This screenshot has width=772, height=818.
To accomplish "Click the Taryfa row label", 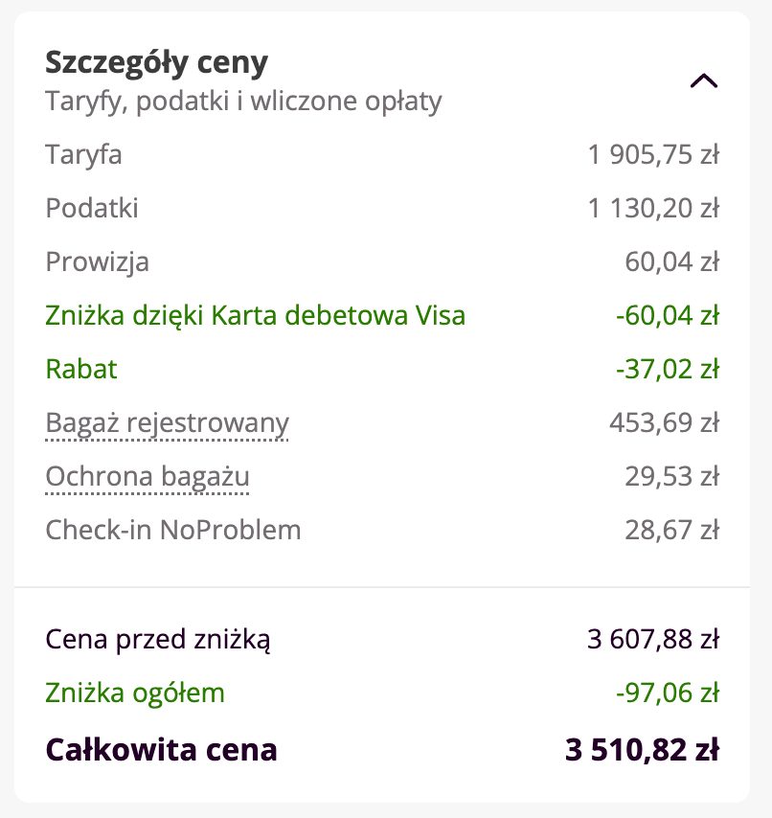I will tap(83, 154).
